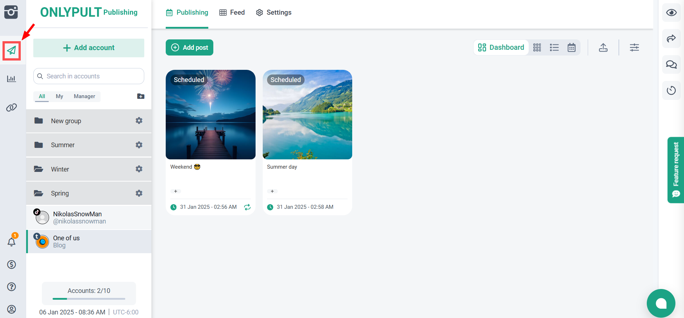684x318 pixels.
Task: Click the Add account button
Action: click(x=89, y=48)
